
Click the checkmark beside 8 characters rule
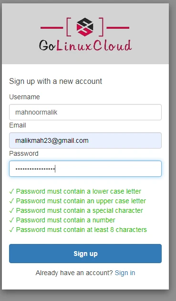pyautogui.click(x=11, y=230)
